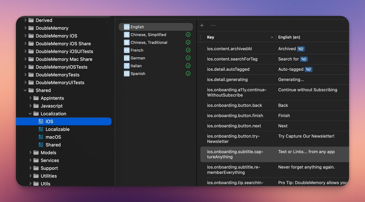Viewport: 365px width, 202px height.
Task: Collapse the Shared folder
Action: coord(25,91)
